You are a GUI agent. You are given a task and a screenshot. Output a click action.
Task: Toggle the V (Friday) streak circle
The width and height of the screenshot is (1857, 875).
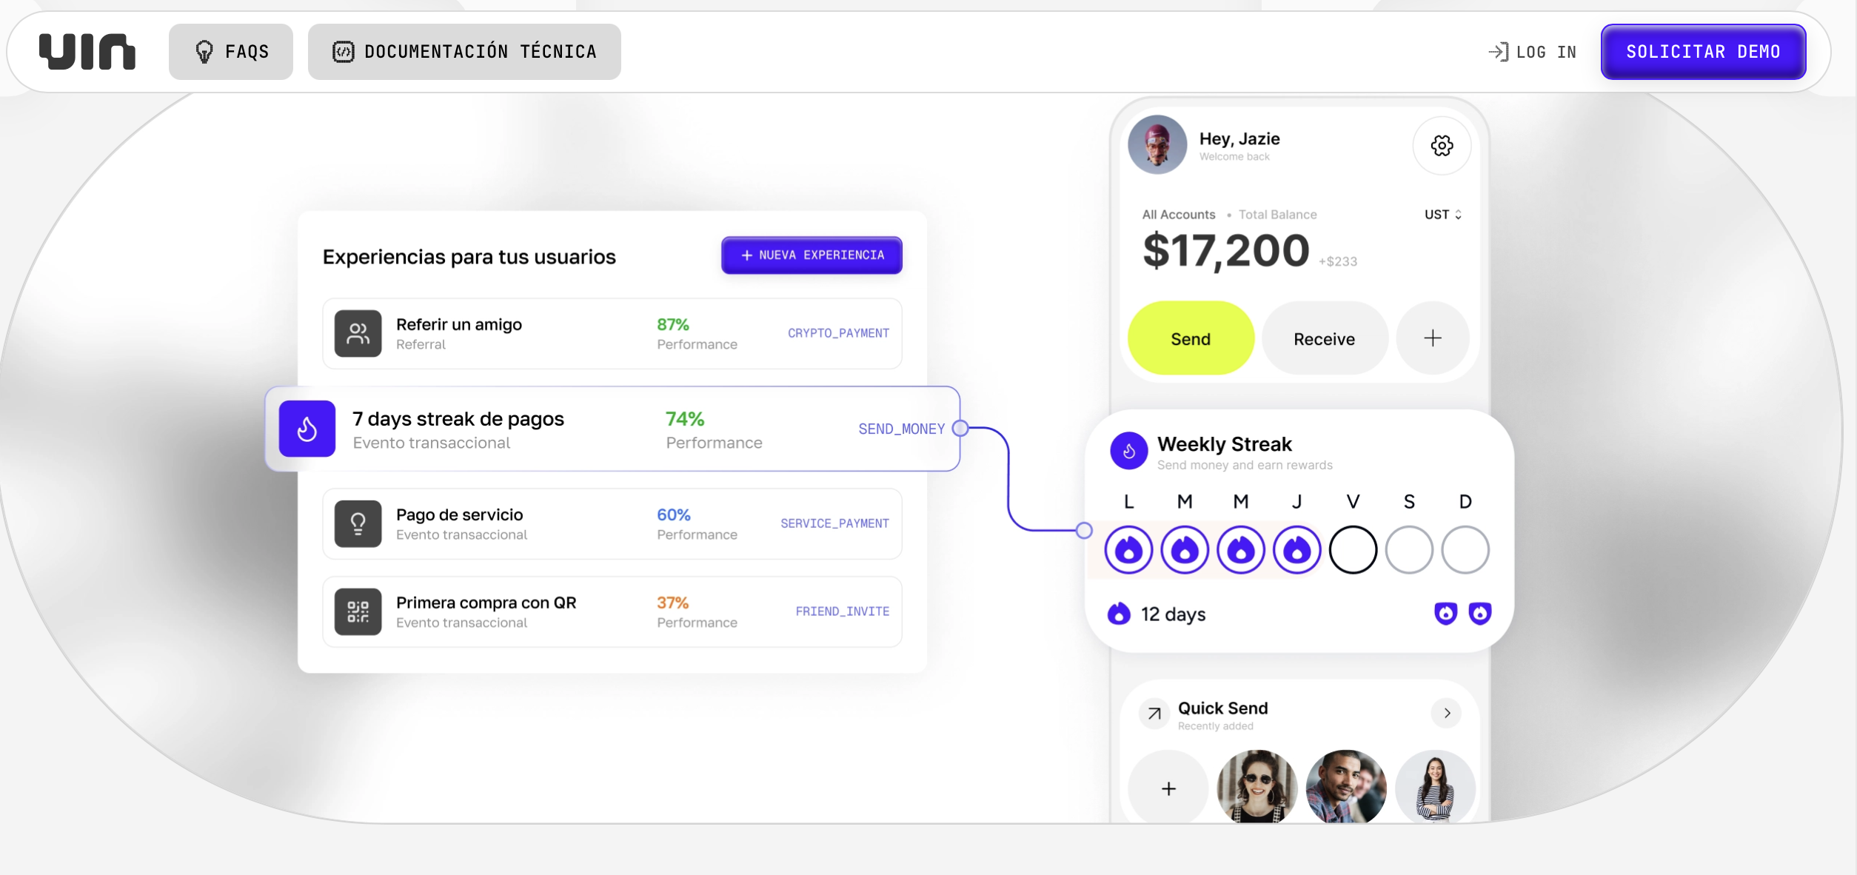(x=1353, y=550)
